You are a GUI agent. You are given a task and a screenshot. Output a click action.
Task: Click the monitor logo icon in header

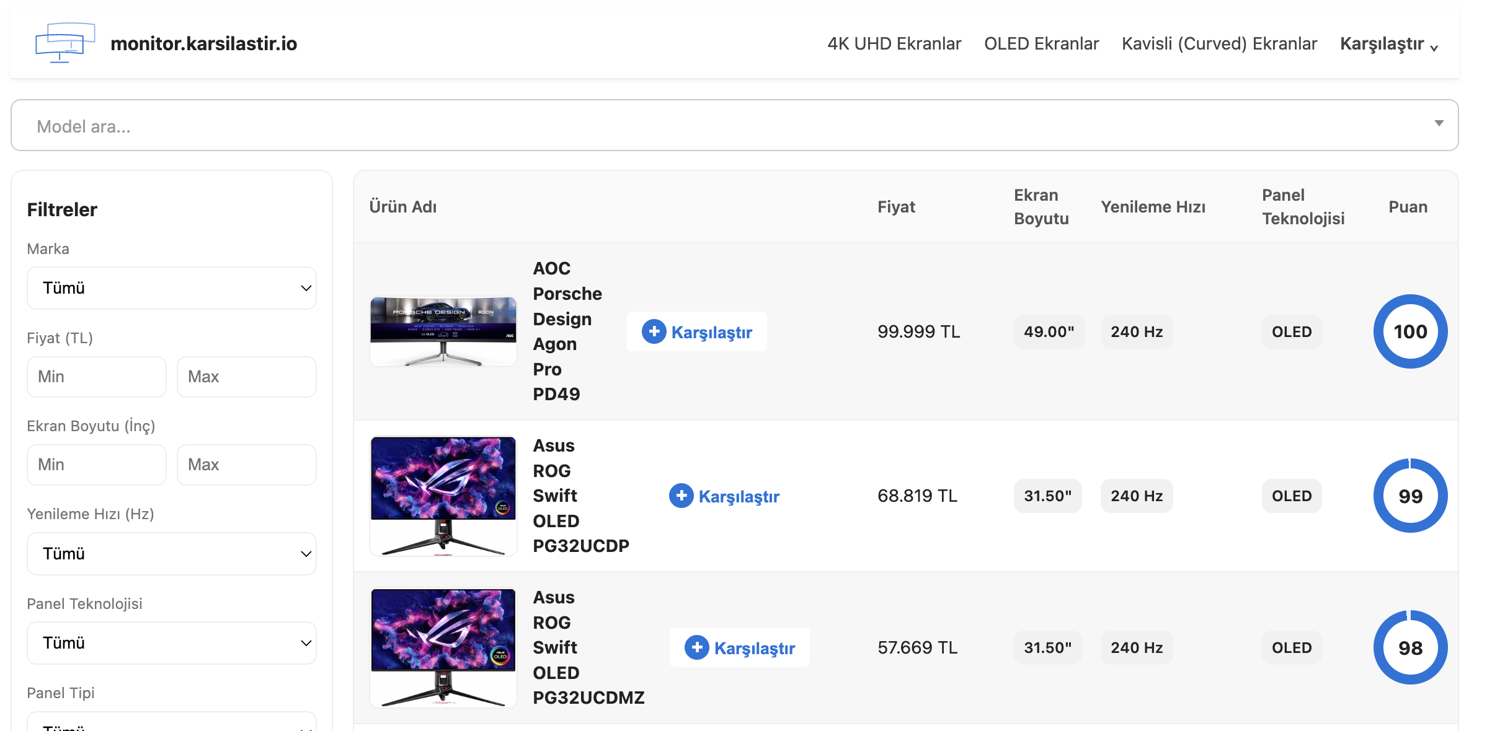65,43
